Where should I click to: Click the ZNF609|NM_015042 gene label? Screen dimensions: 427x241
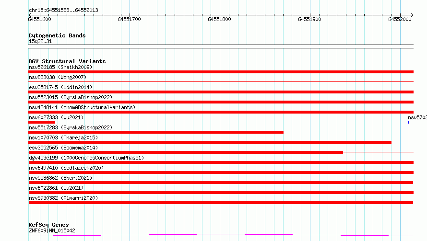click(52, 230)
